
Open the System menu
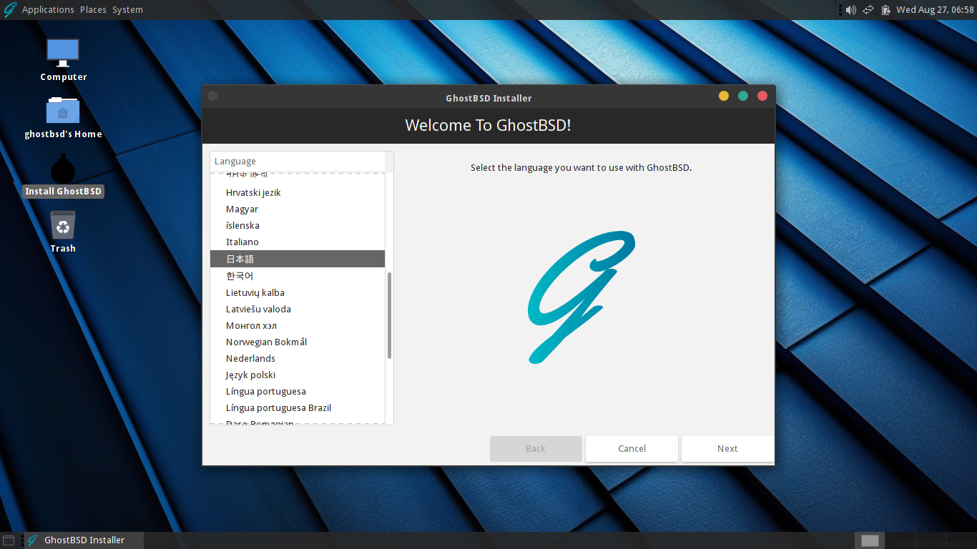127,9
